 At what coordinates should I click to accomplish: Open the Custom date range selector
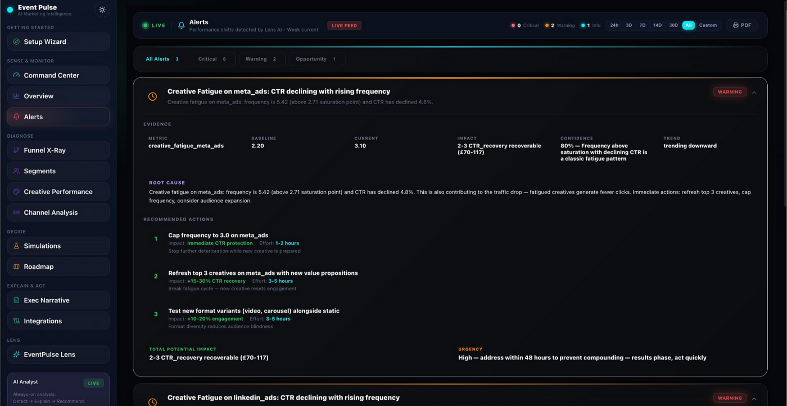708,25
